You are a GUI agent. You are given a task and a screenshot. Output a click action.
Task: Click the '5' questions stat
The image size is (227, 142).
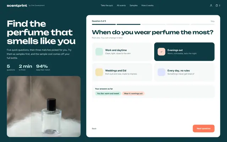tap(11, 68)
